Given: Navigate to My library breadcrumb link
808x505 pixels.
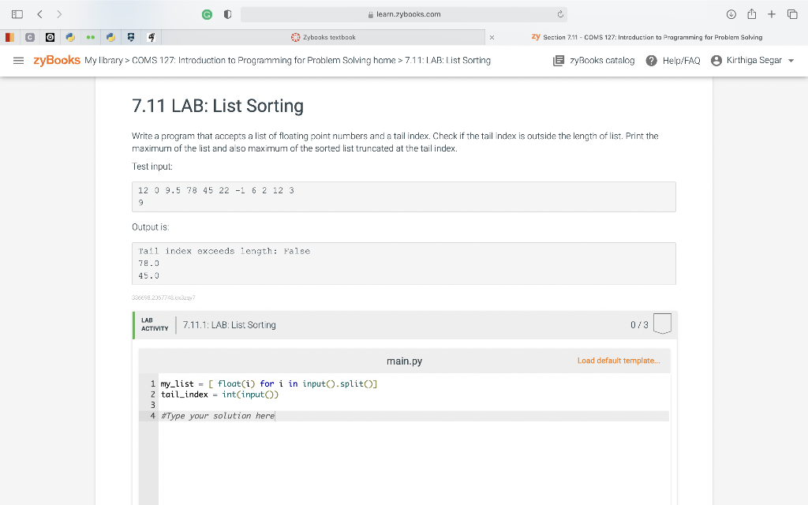Looking at the screenshot, I should point(105,60).
